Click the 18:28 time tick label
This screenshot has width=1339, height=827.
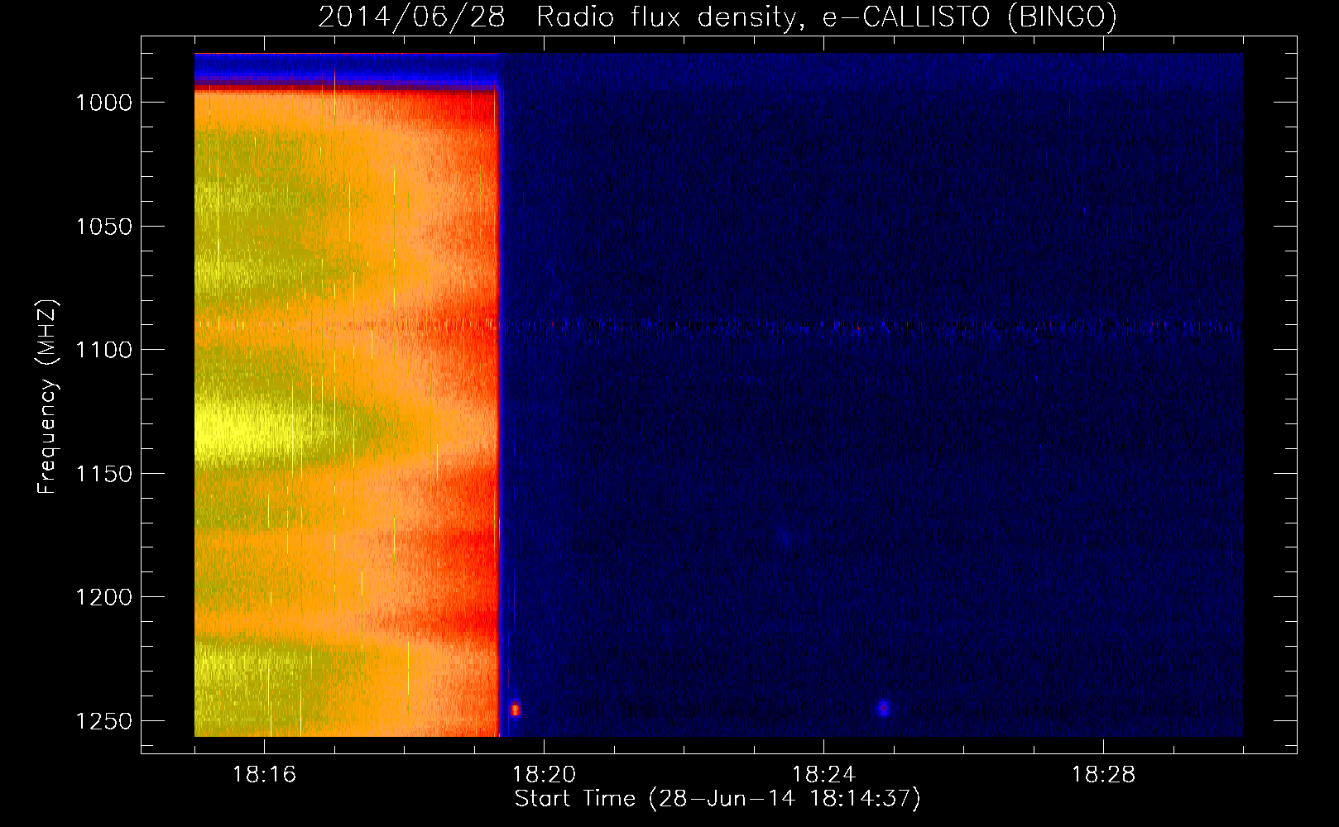click(1103, 775)
